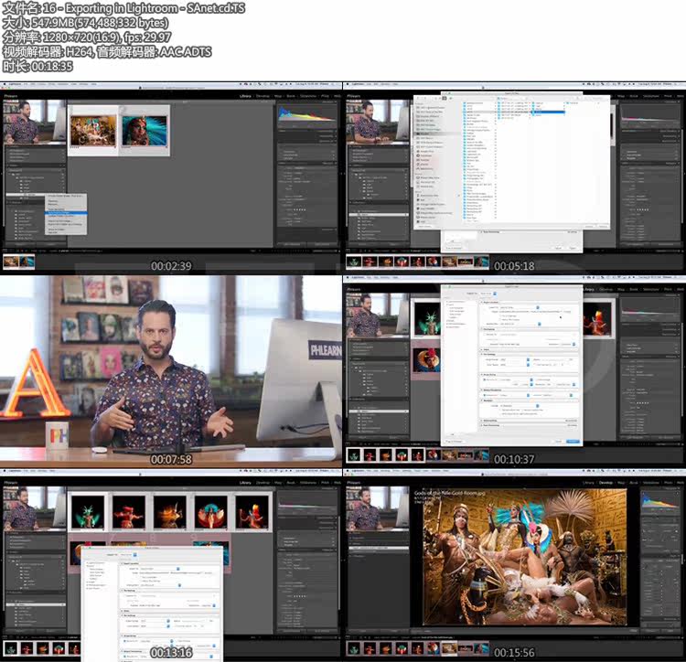Open the Image Format dropdown at 00:10:37

point(515,359)
